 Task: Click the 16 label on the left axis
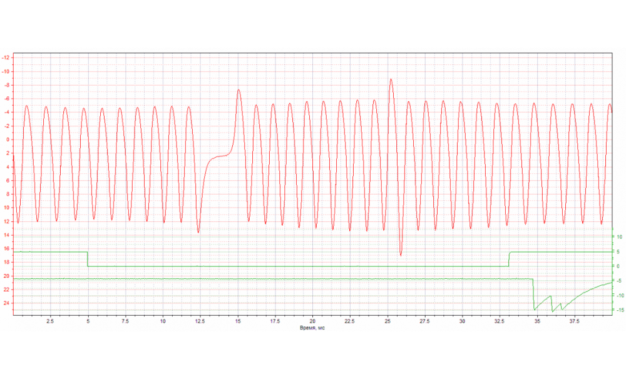[6, 249]
